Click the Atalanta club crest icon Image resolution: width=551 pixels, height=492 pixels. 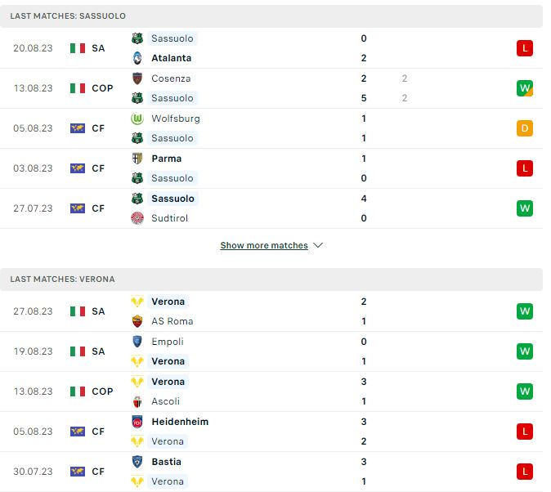(137, 58)
